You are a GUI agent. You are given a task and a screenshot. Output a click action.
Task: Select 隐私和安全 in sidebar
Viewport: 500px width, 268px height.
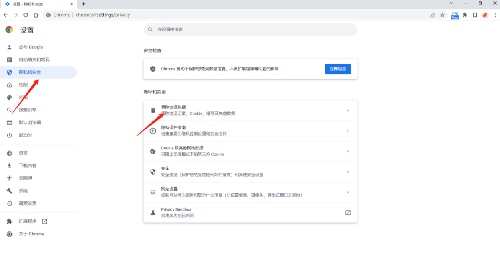click(x=38, y=72)
